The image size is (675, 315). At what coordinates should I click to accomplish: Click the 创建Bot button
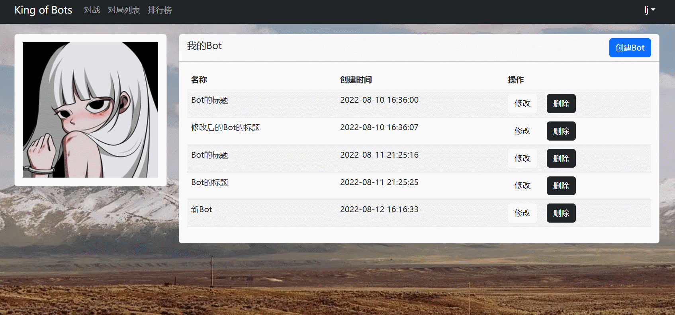630,48
